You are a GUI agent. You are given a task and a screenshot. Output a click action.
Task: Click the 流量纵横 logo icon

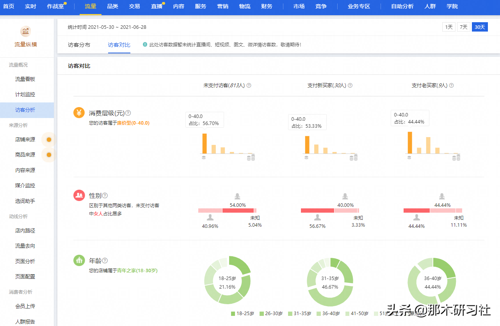(26, 32)
